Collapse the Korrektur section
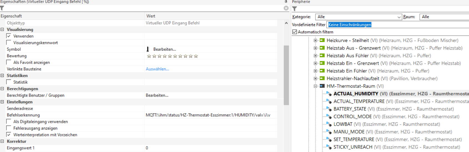469x152 pixels. click(x=2, y=141)
